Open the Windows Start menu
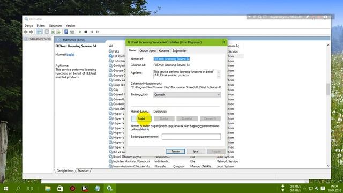Viewport: 343px width, 193px height. [6, 188]
